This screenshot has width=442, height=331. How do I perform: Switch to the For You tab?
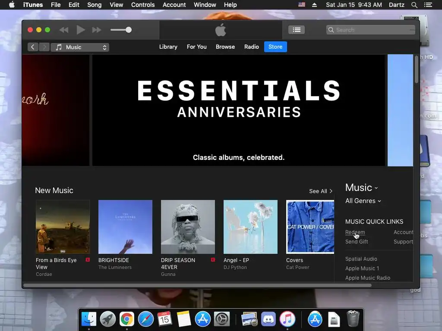(197, 47)
